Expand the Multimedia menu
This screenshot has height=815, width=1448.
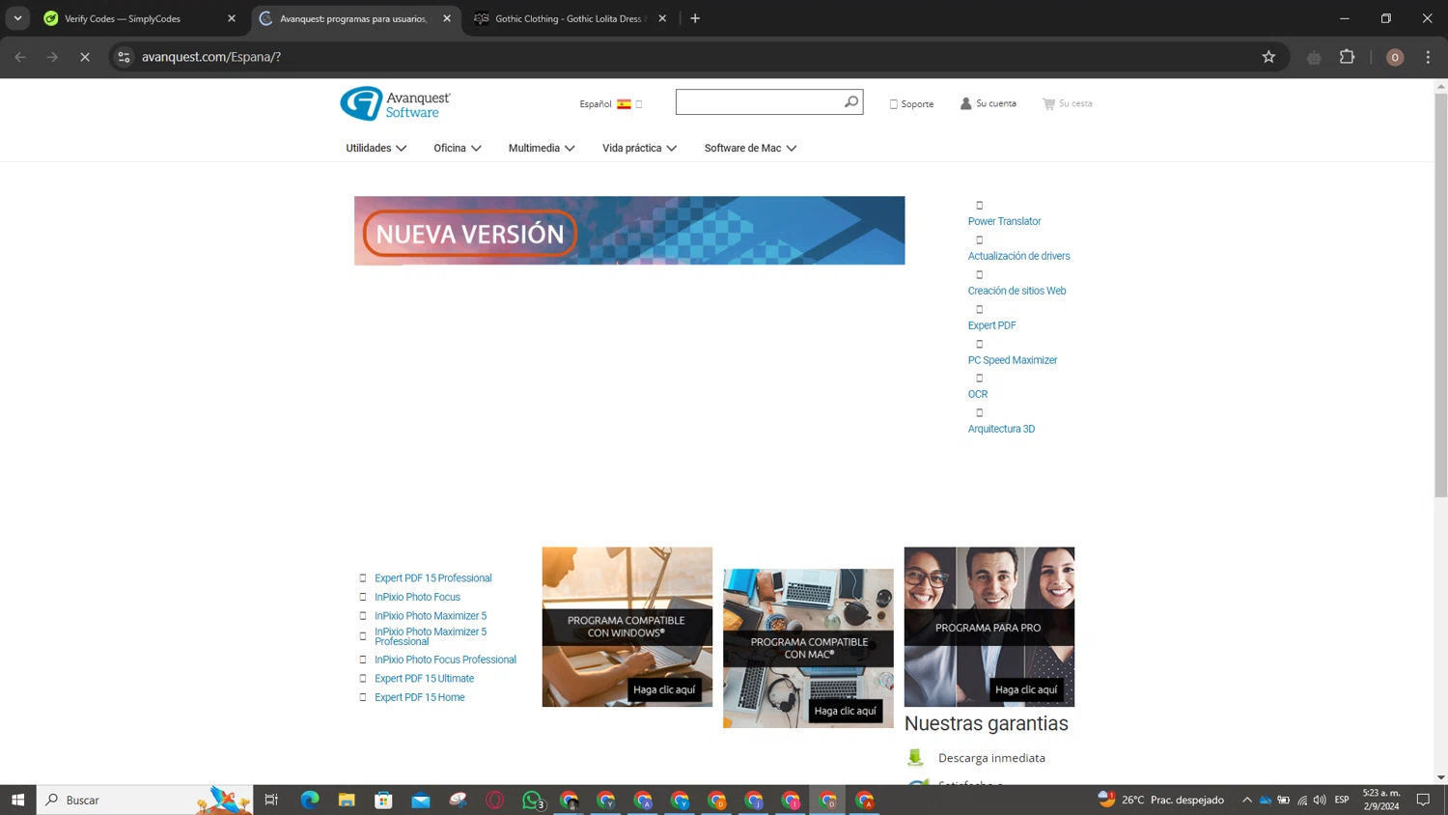click(542, 148)
